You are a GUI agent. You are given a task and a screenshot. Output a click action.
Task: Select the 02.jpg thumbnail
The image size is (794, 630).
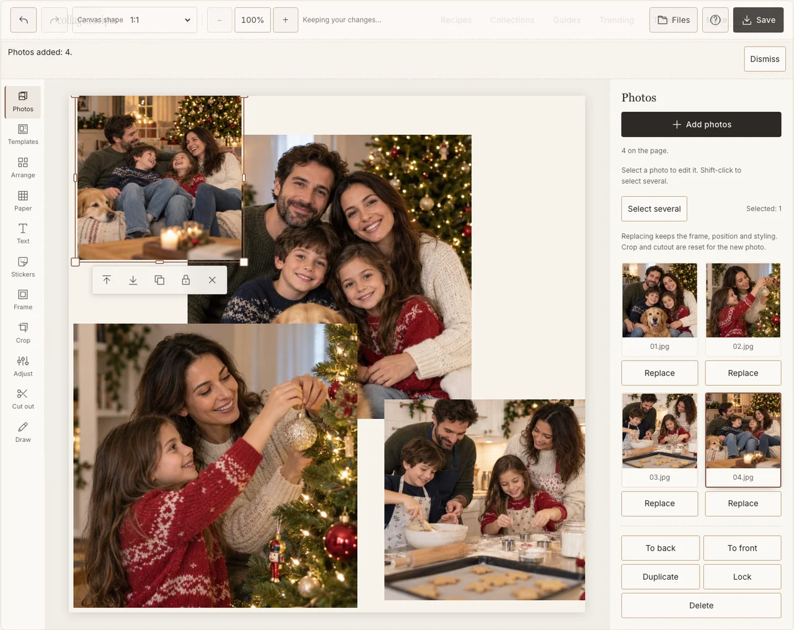point(743,308)
